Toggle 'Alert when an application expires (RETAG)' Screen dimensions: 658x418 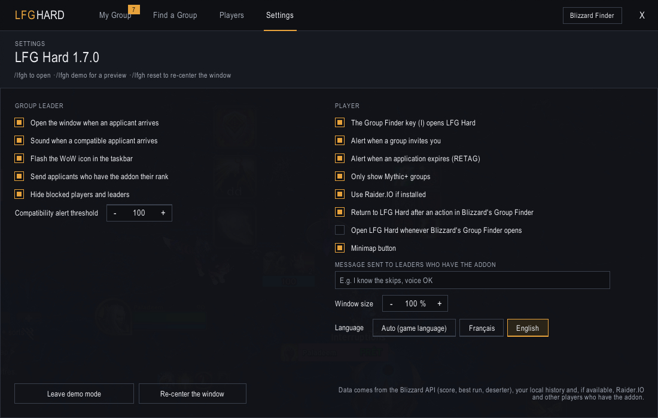pos(340,158)
